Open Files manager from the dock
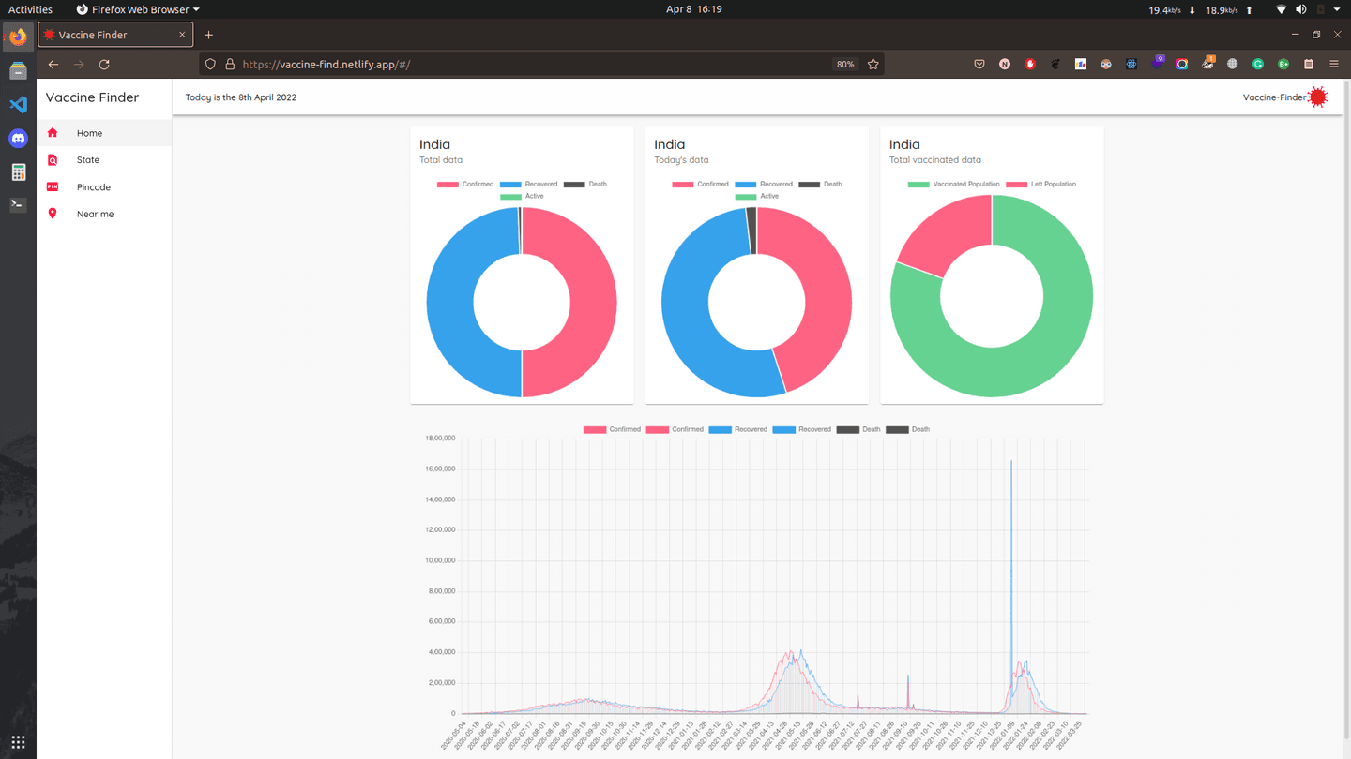Image resolution: width=1351 pixels, height=759 pixels. [18, 71]
